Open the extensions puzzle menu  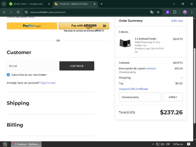tap(175, 12)
